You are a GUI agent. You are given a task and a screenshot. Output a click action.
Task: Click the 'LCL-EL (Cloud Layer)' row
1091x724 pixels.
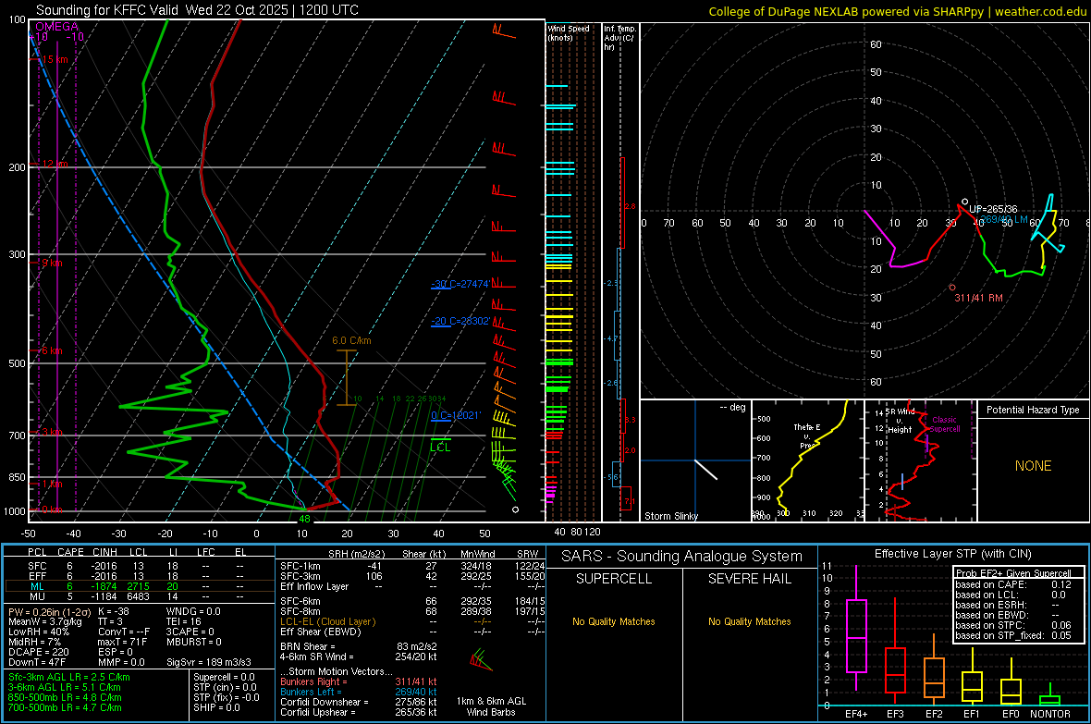[412, 621]
